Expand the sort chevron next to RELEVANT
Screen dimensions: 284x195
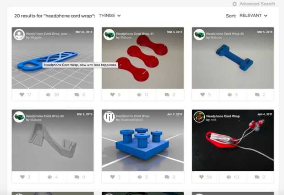[x=266, y=16]
